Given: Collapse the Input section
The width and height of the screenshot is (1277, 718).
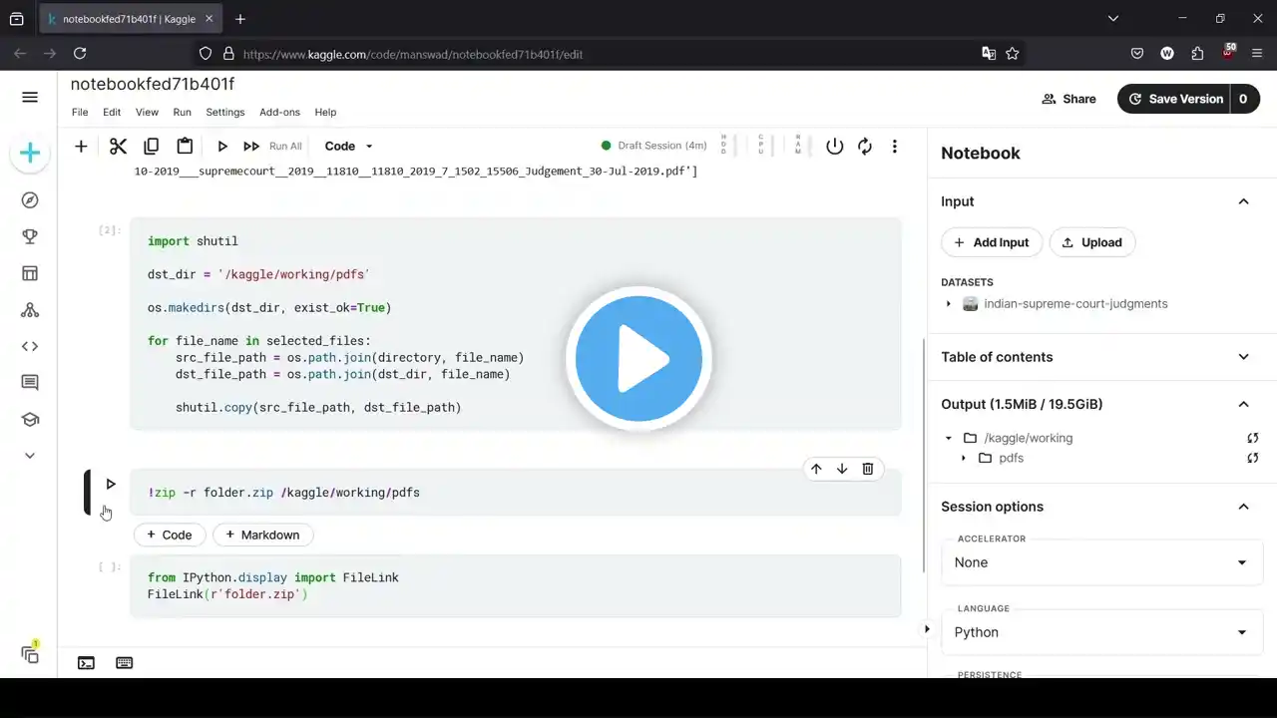Looking at the screenshot, I should pyautogui.click(x=1243, y=201).
